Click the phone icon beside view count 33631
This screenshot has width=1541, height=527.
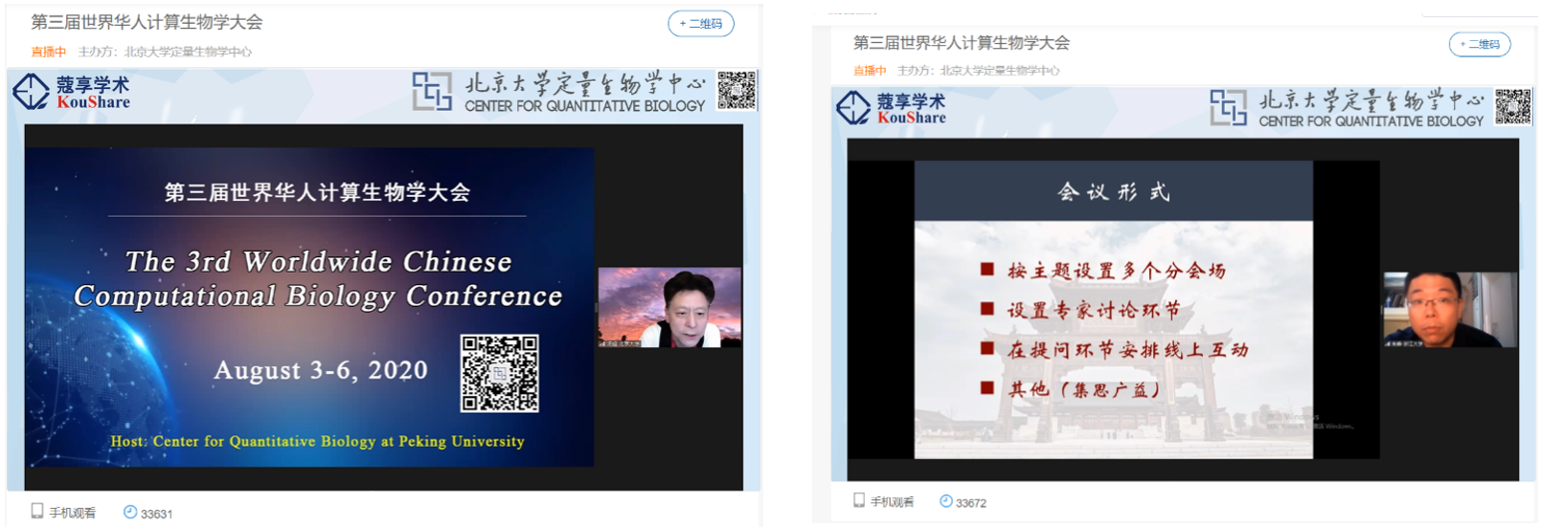(x=37, y=512)
